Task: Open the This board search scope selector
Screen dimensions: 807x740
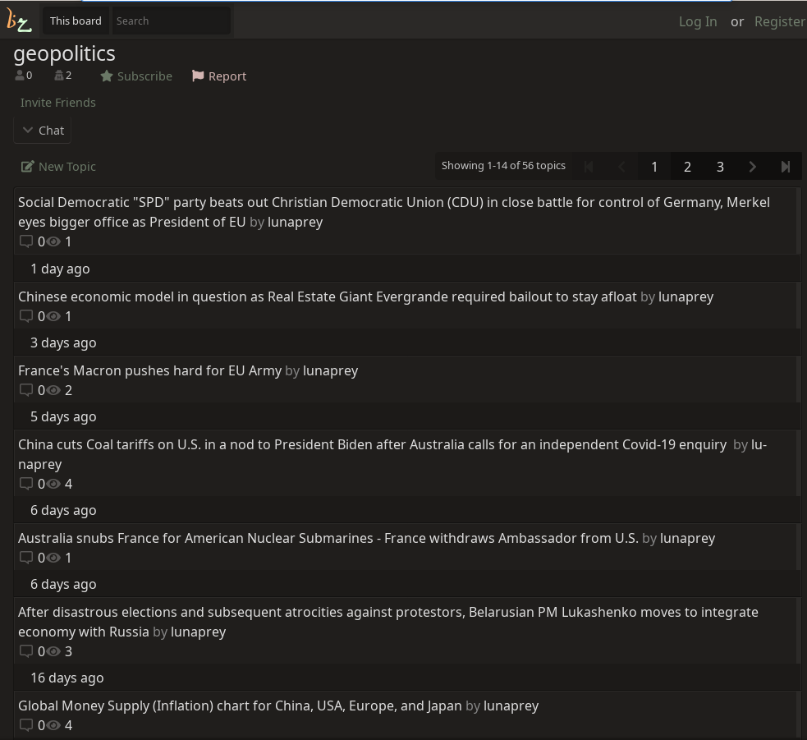Action: tap(76, 21)
